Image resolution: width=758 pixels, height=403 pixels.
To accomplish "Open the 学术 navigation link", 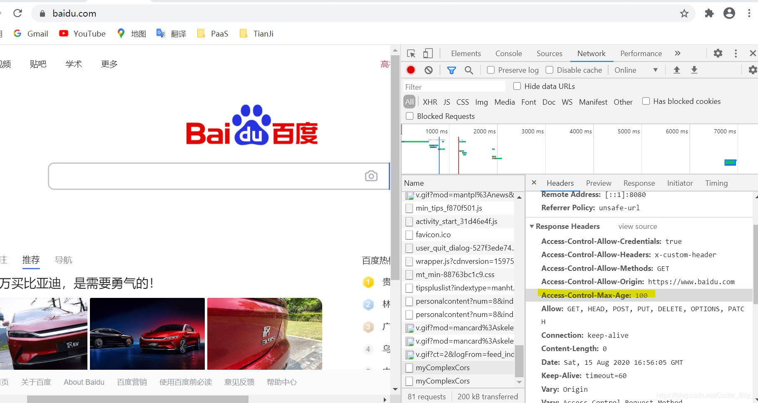I will 74,64.
